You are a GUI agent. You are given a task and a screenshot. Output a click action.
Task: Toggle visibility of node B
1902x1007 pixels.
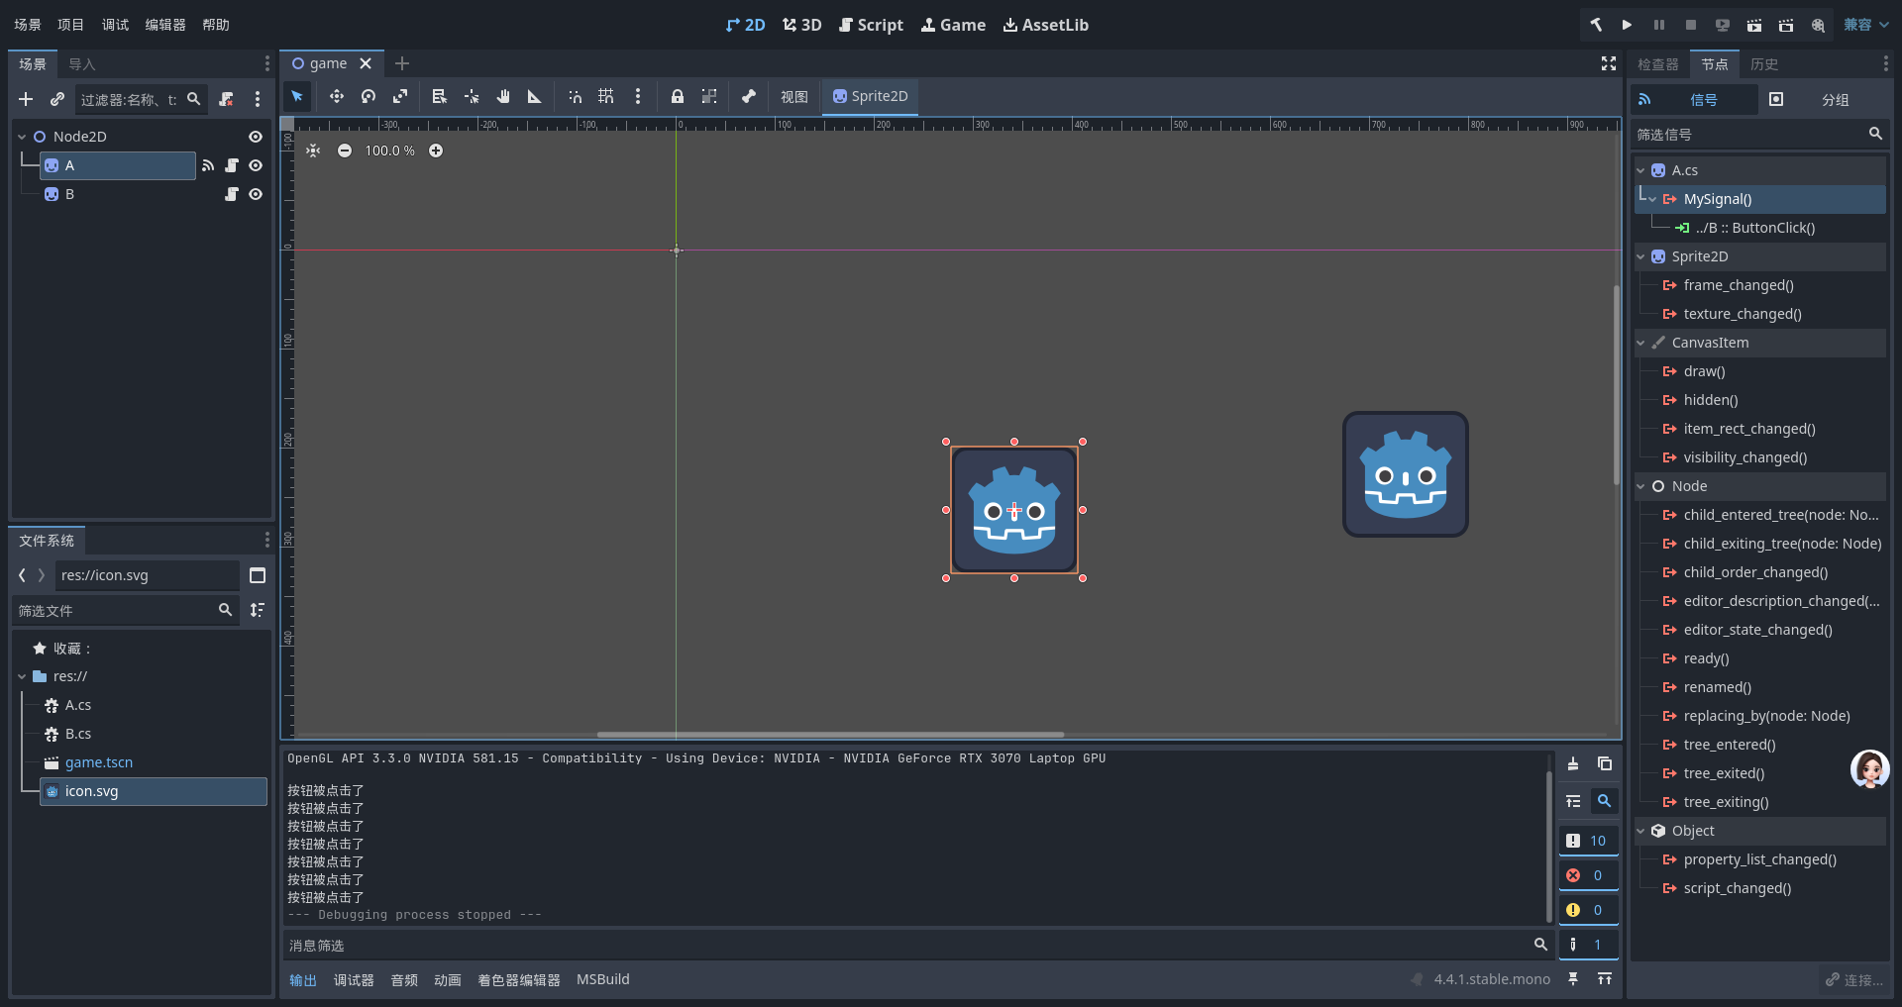pos(256,194)
